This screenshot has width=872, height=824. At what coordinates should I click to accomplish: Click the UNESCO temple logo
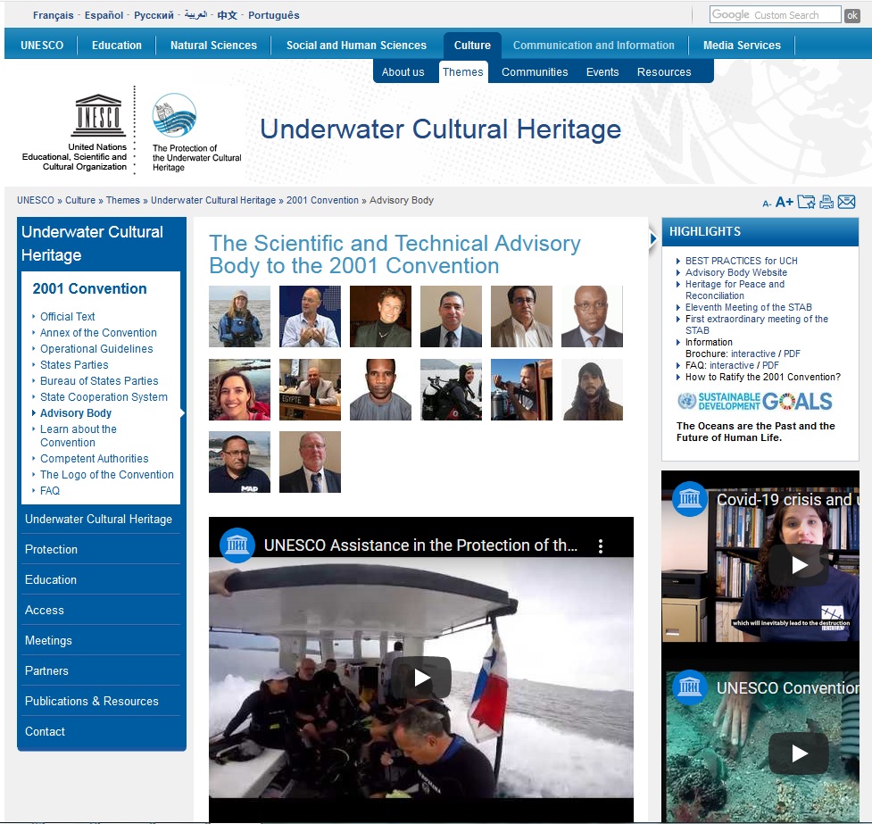[x=98, y=116]
